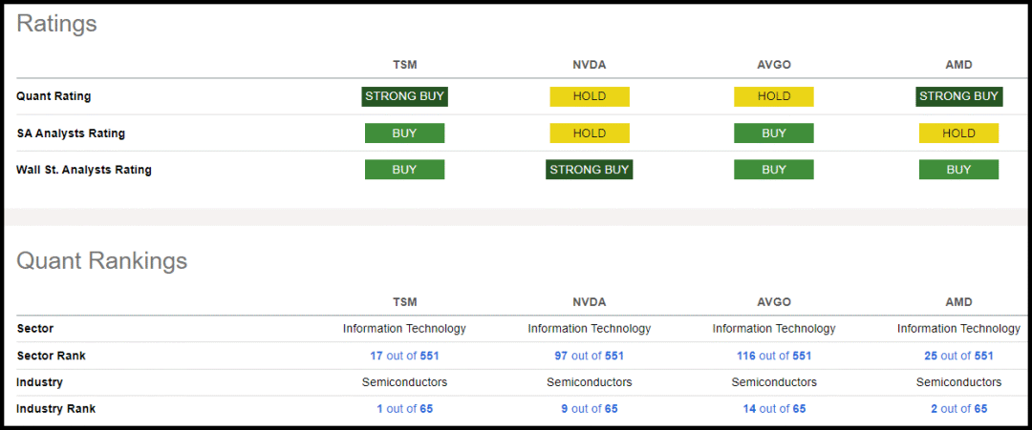Select the AVGO column header in Quant Rankings

[x=774, y=302]
